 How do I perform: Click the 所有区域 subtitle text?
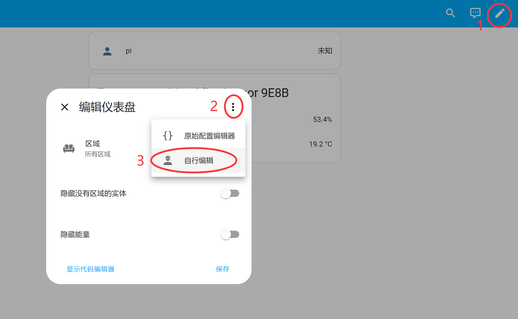(x=98, y=154)
